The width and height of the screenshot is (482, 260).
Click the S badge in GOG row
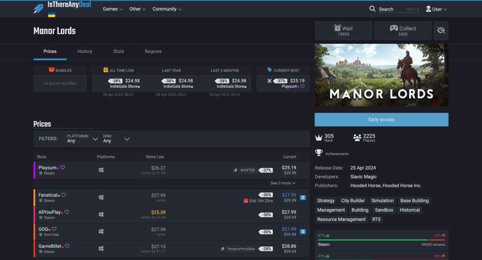tap(303, 232)
